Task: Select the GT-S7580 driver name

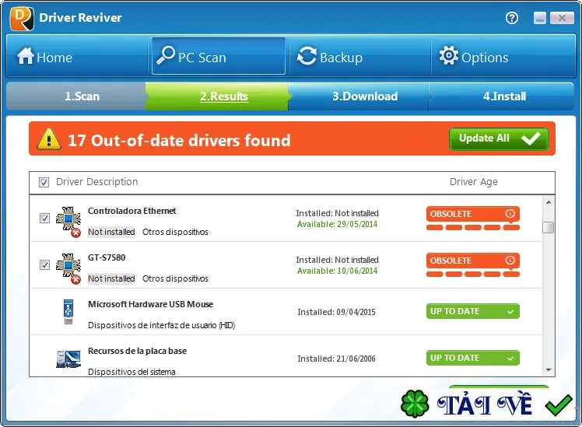Action: (x=107, y=257)
